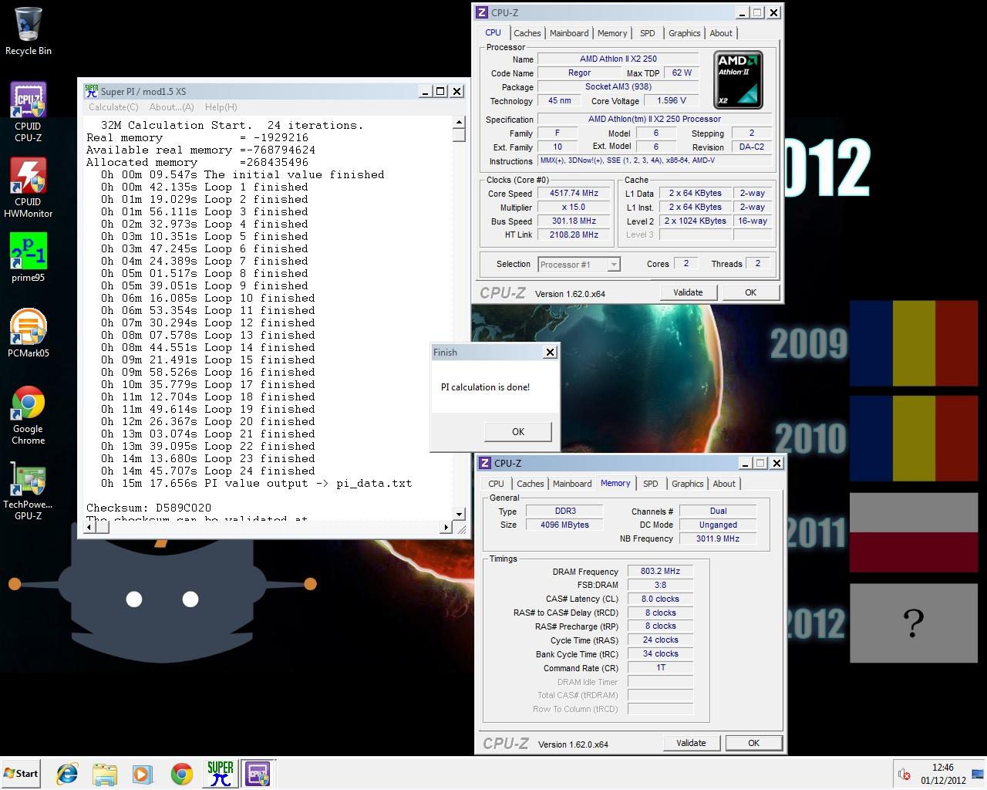The height and width of the screenshot is (790, 987).
Task: Click the top CPU-Z window title icon
Action: coord(482,12)
